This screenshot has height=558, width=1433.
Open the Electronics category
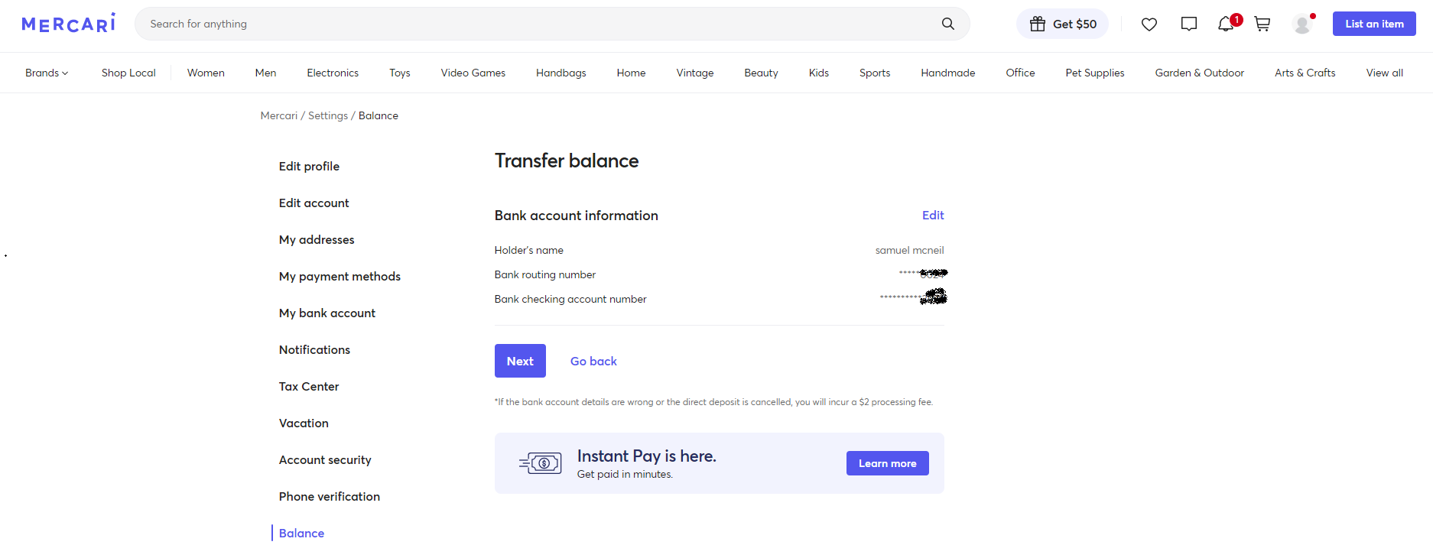333,73
